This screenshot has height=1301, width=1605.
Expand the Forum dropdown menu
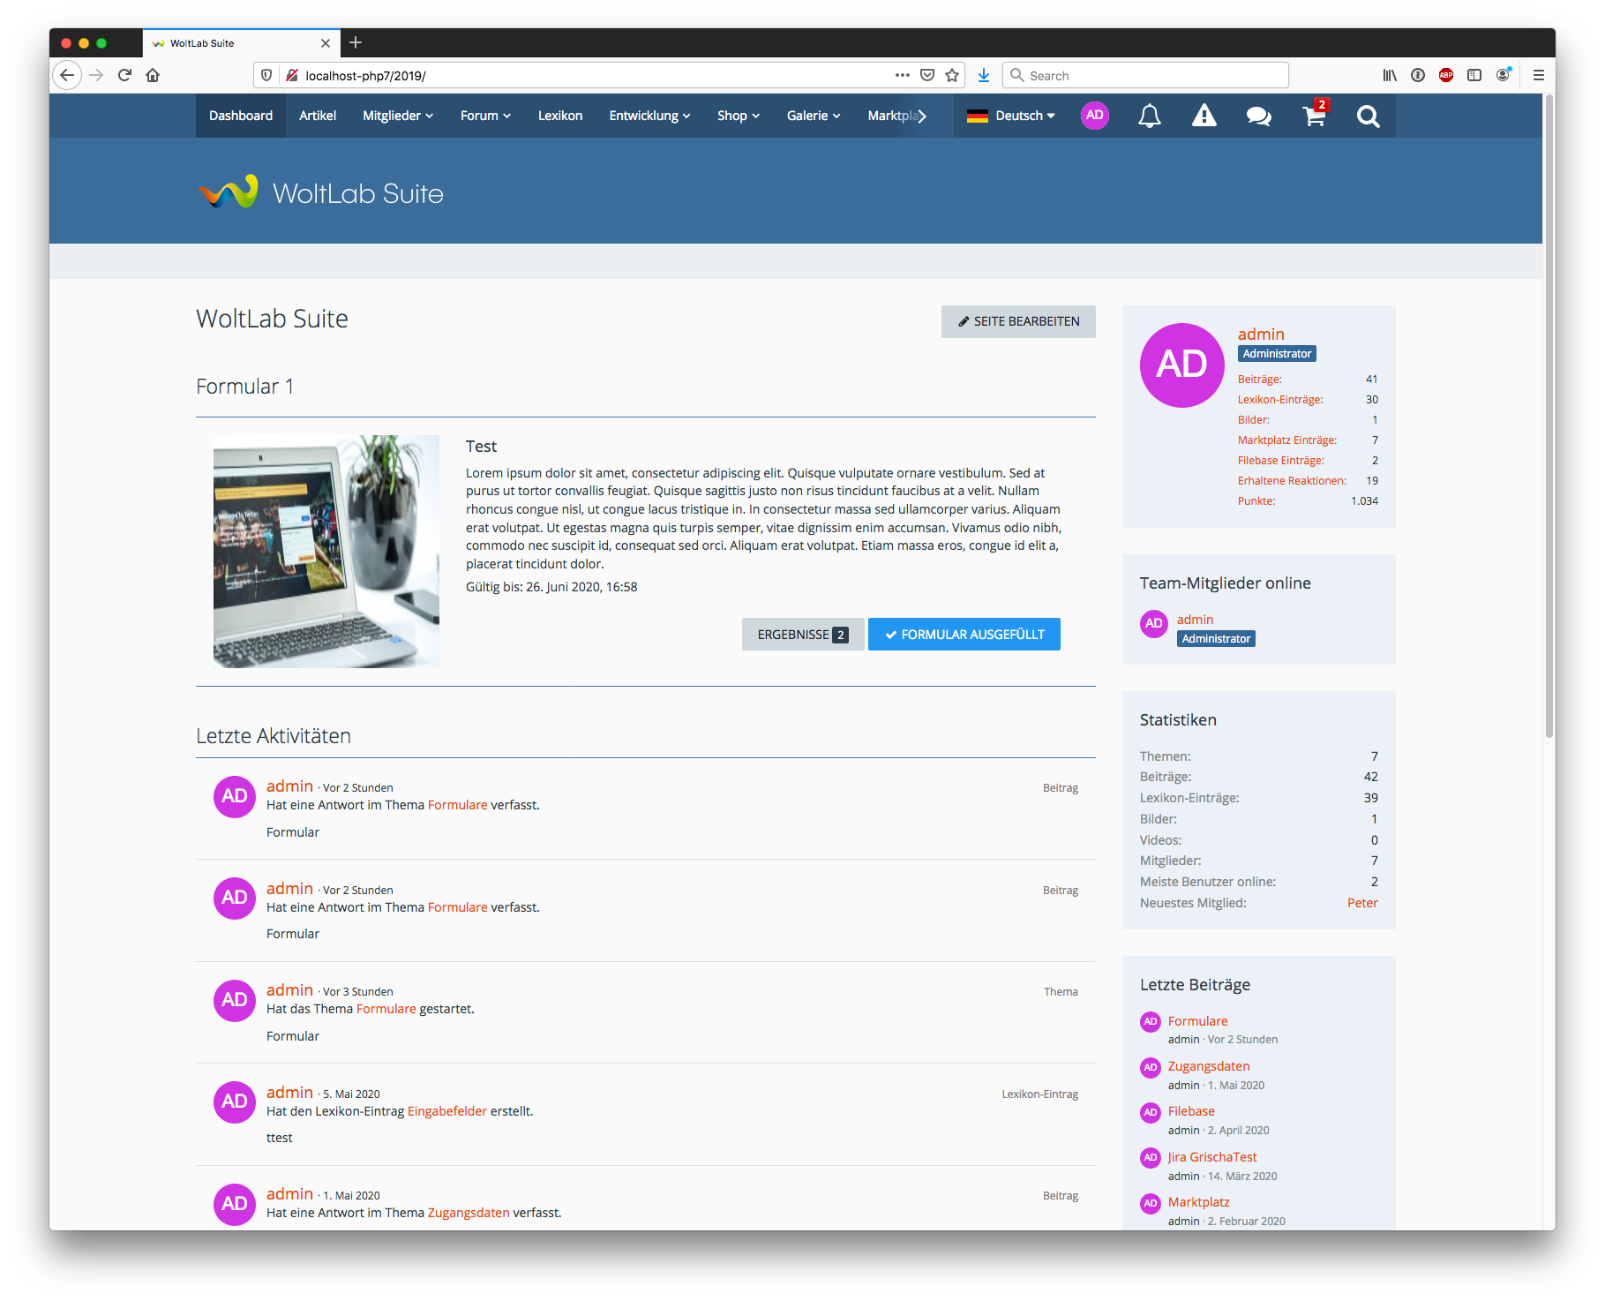(x=485, y=116)
